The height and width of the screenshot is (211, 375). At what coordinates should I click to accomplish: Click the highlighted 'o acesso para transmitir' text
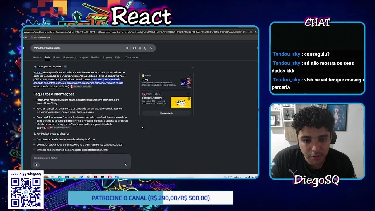(106, 79)
